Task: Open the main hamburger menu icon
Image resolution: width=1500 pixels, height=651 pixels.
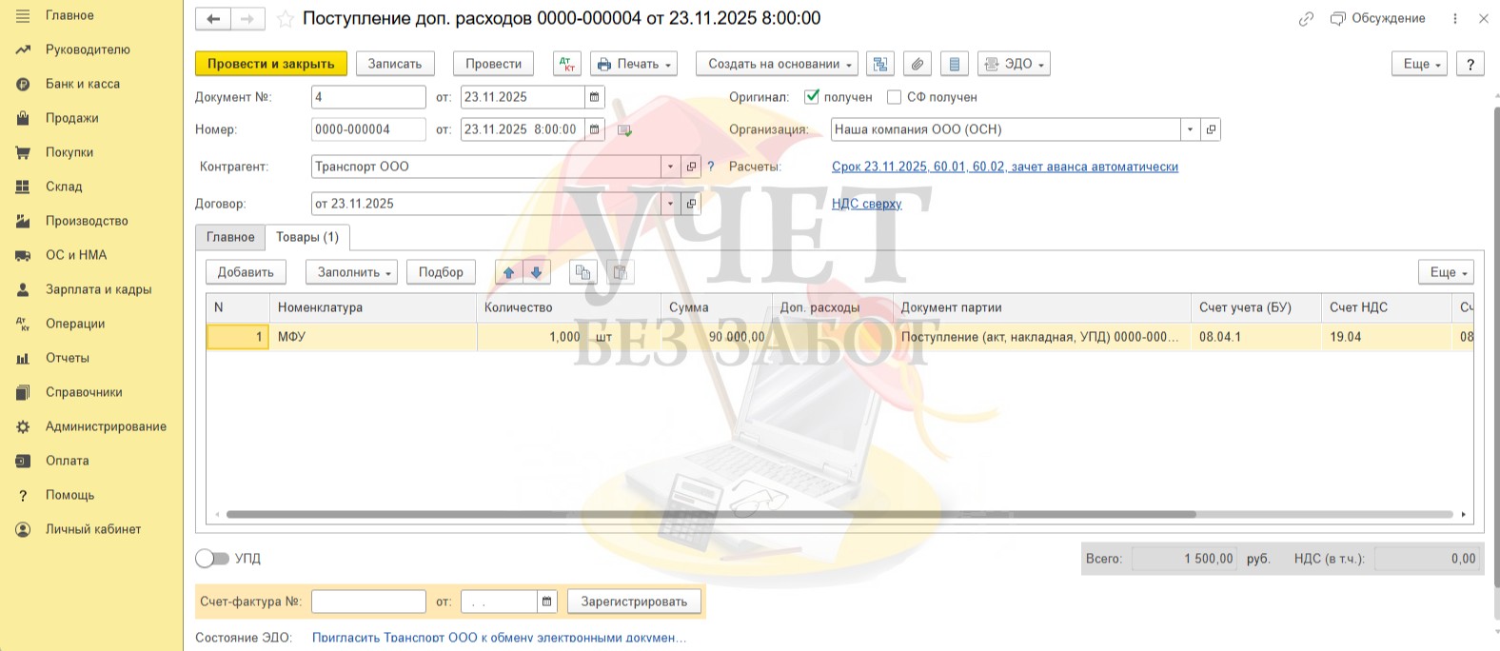Action: (23, 16)
